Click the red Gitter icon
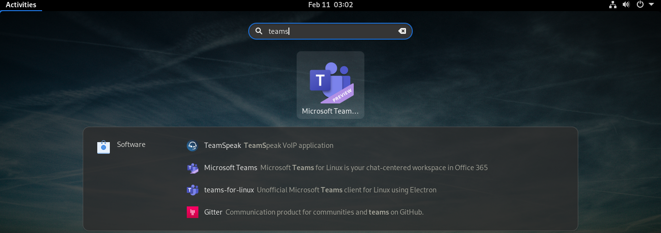 [x=193, y=212]
